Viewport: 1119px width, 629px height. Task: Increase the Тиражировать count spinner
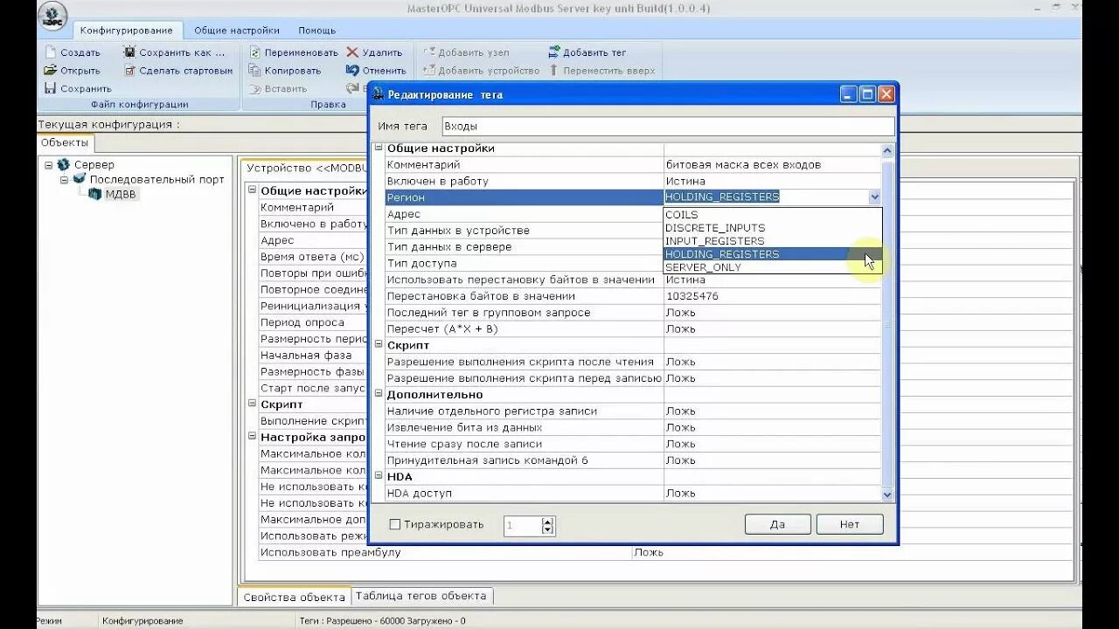(x=547, y=522)
